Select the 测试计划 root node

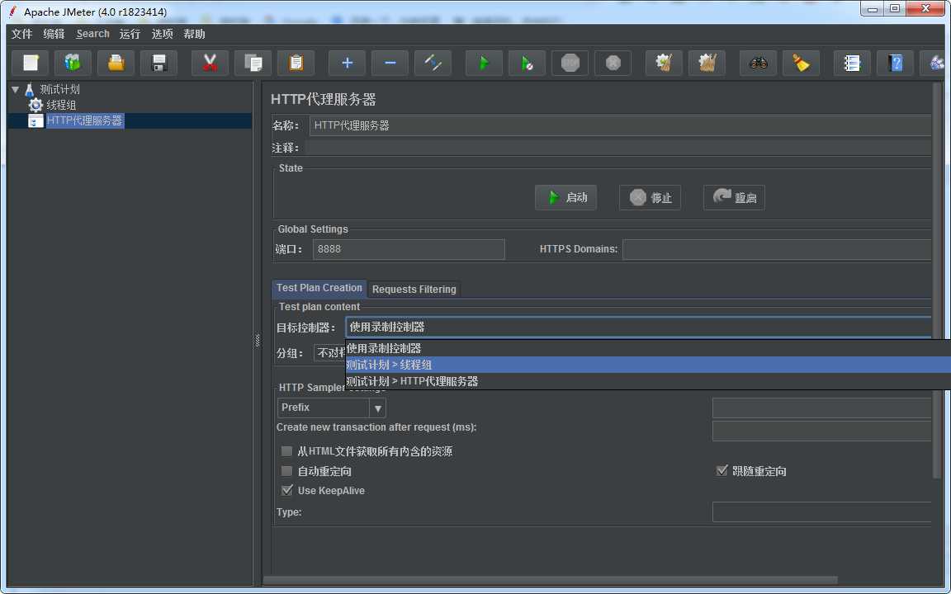pyautogui.click(x=51, y=90)
